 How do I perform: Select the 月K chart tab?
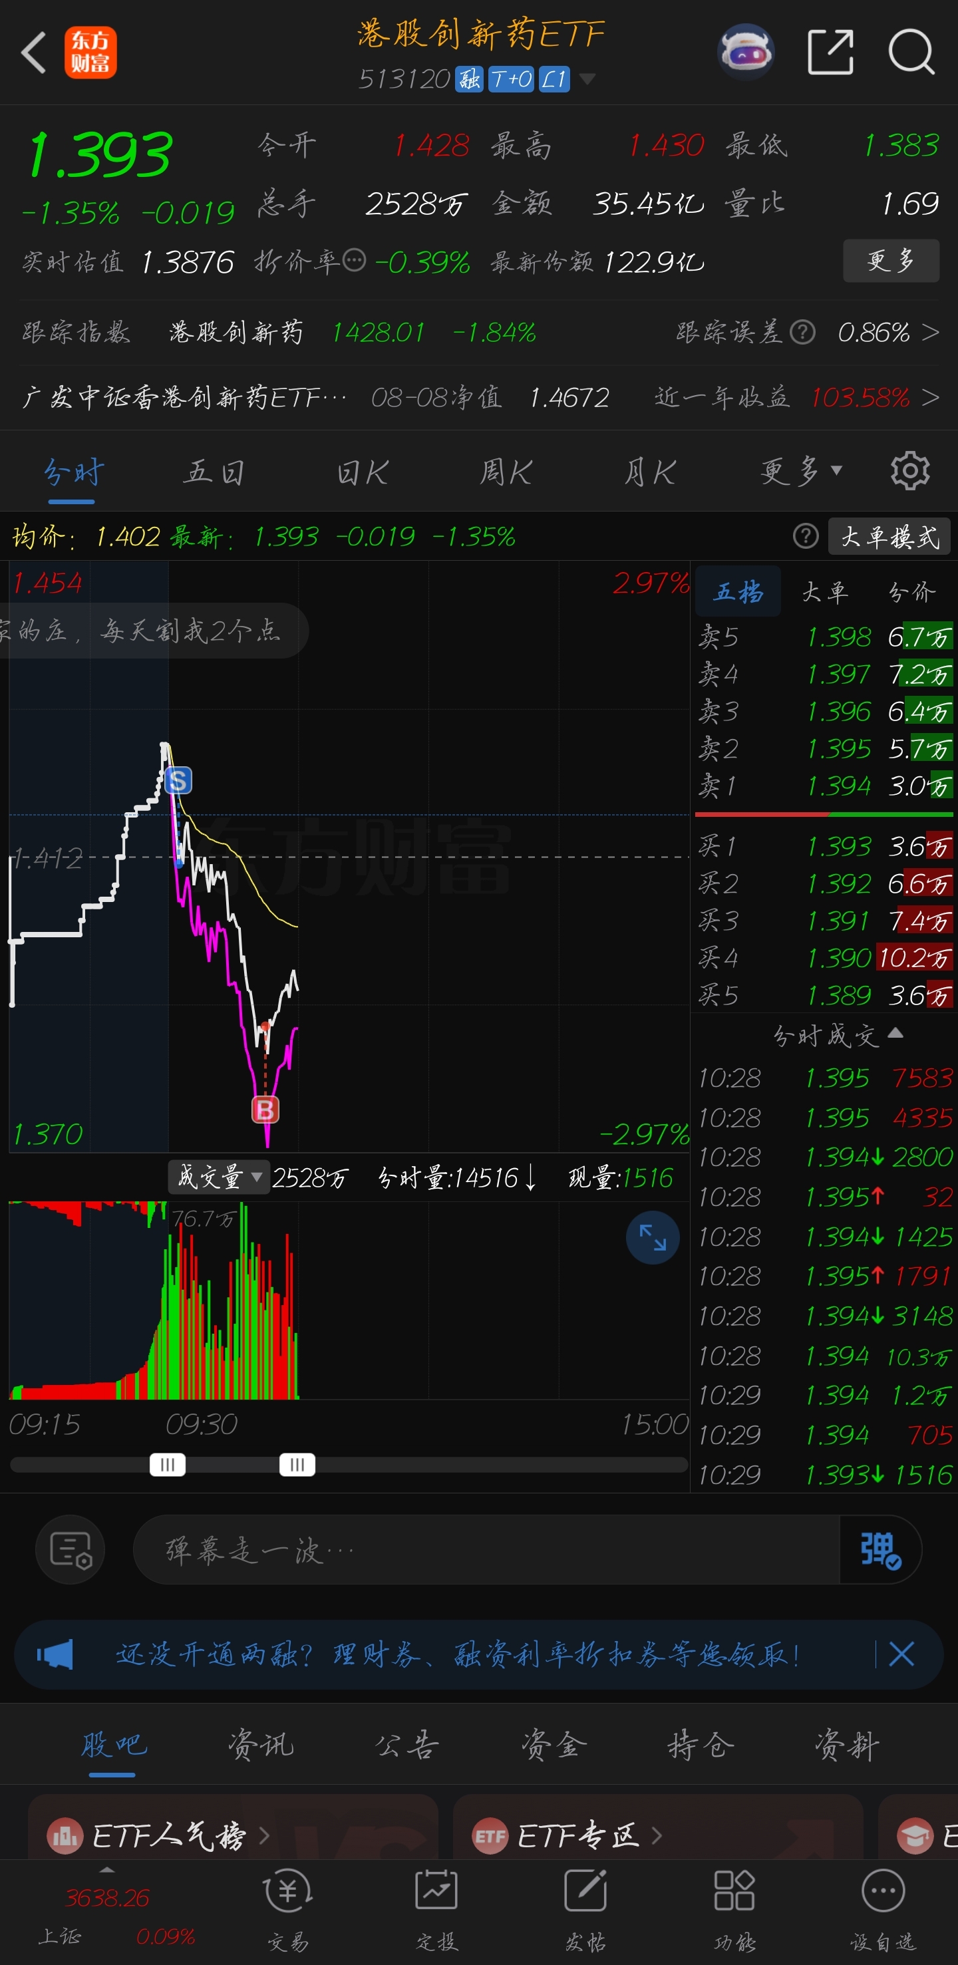pos(649,472)
